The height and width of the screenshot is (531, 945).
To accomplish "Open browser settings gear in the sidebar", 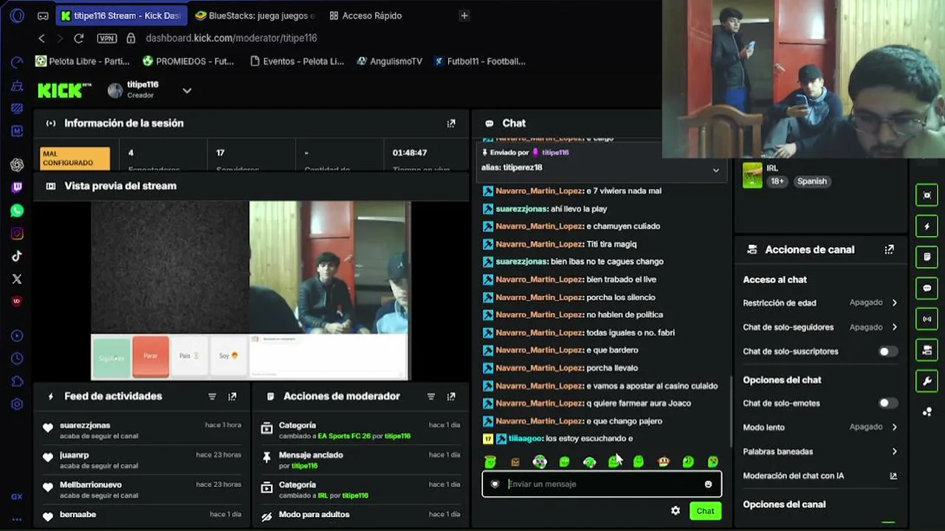I will 17,404.
